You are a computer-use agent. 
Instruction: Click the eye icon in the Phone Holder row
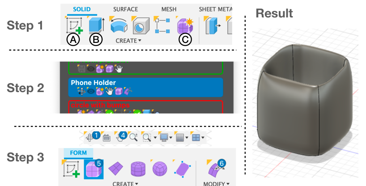click(91, 91)
